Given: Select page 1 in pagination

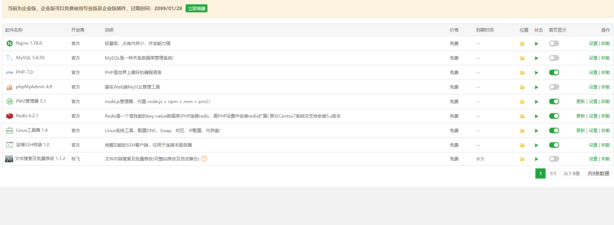Looking at the screenshot, I should 540,173.
